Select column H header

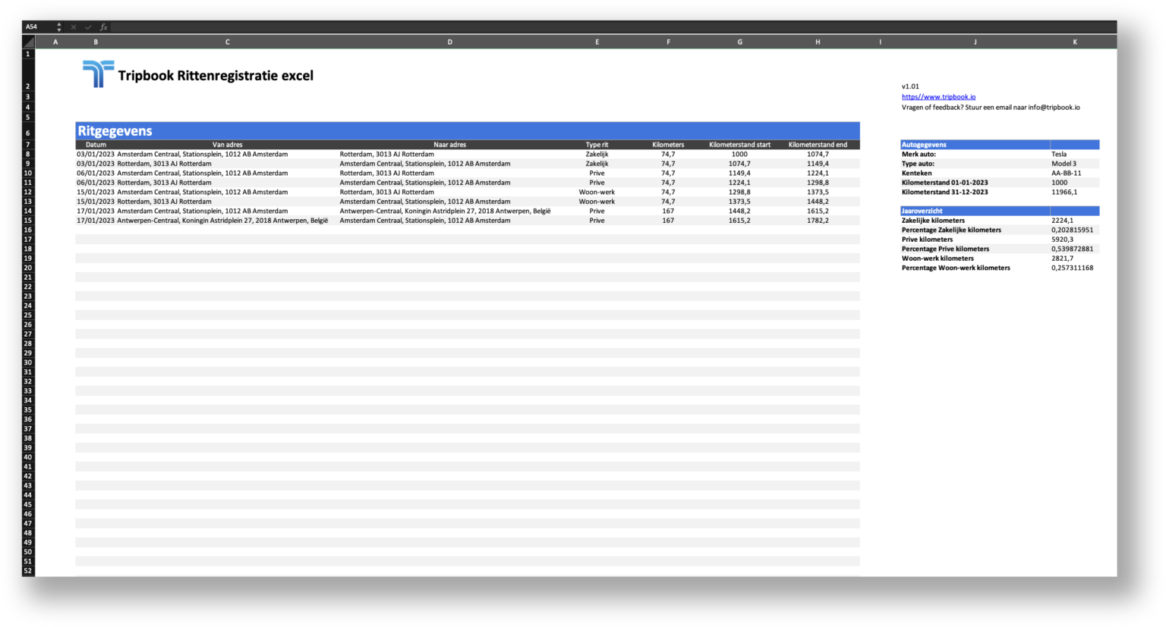pos(818,42)
